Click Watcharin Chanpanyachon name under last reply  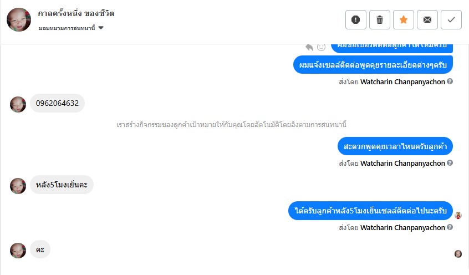[402, 227]
